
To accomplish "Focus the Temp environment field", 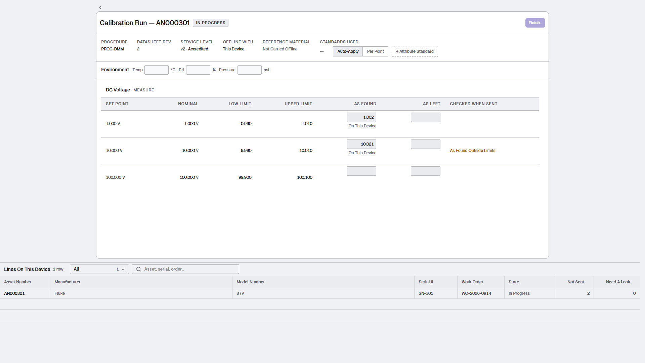I will coord(157,70).
